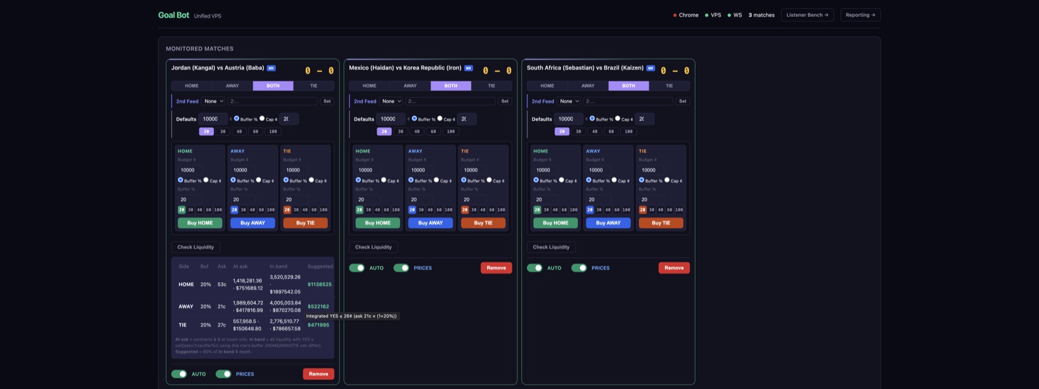Screen dimensions: 1039x389
Task: Select AWAY tab in Jordan vs Austria card
Action: (x=232, y=86)
